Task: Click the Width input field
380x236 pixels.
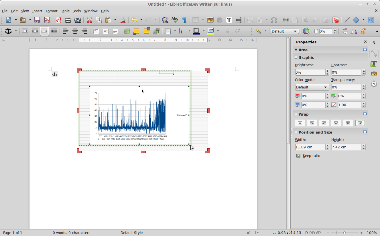Action: click(310, 147)
